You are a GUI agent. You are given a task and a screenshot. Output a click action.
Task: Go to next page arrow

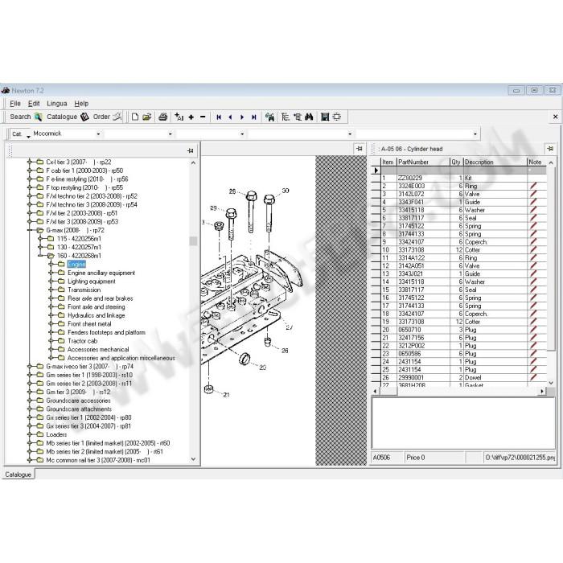242,117
